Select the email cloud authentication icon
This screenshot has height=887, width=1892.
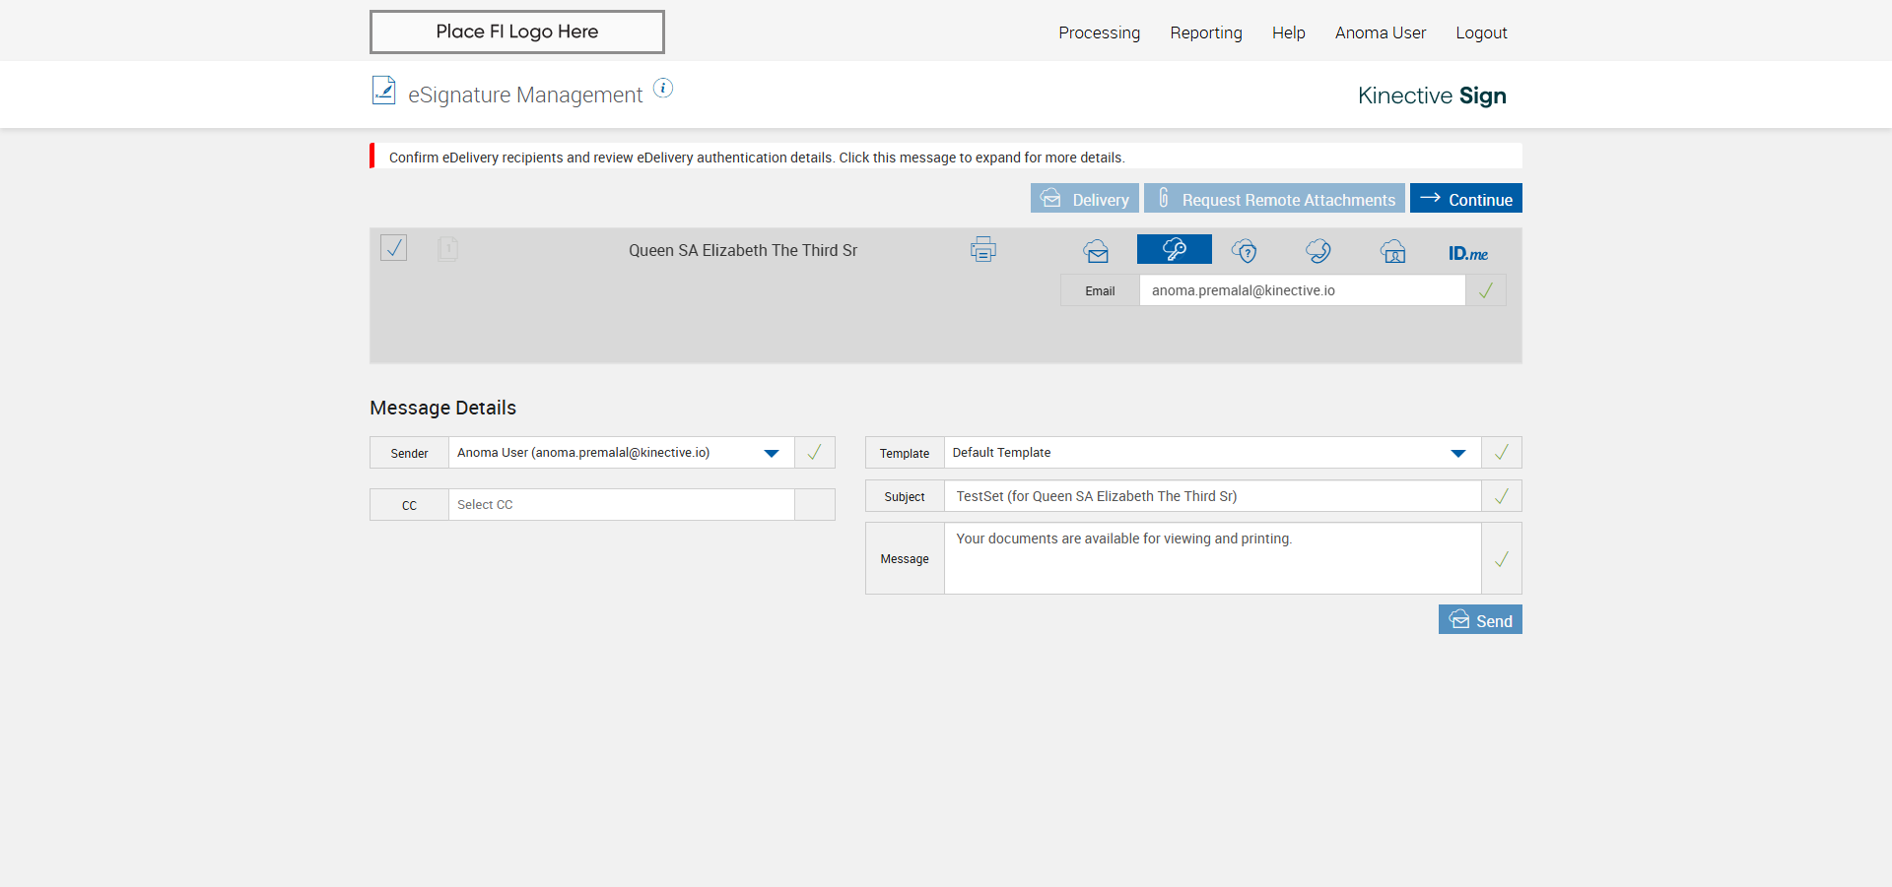(1096, 251)
